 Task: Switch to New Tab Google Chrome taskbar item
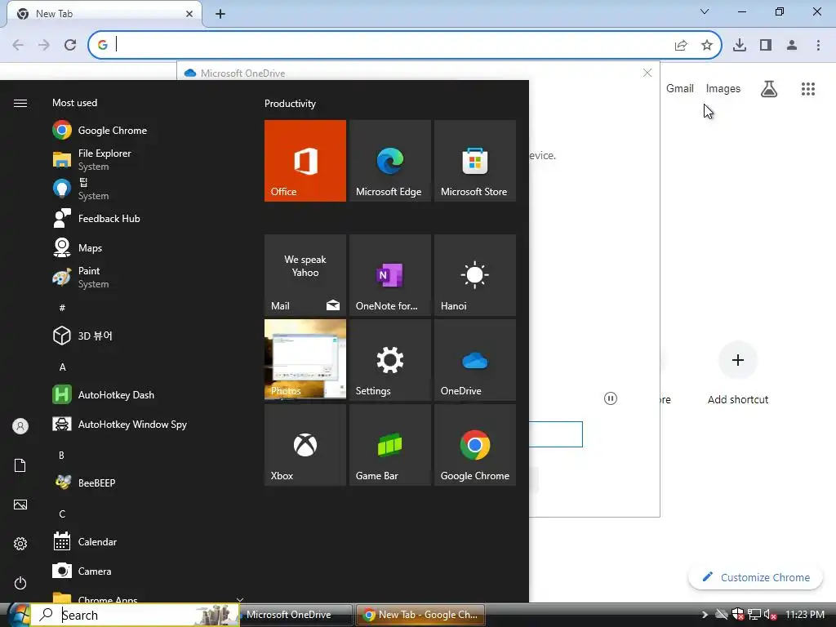click(x=420, y=615)
